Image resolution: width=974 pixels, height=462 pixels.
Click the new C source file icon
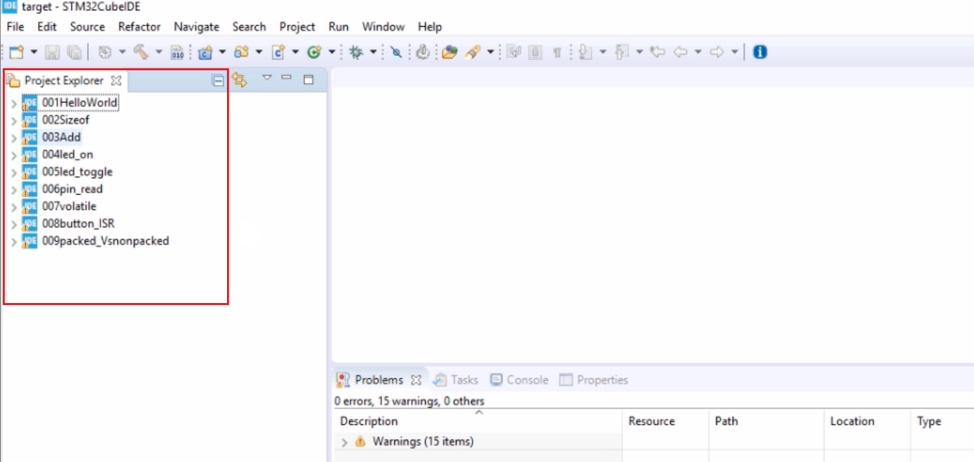pos(278,52)
